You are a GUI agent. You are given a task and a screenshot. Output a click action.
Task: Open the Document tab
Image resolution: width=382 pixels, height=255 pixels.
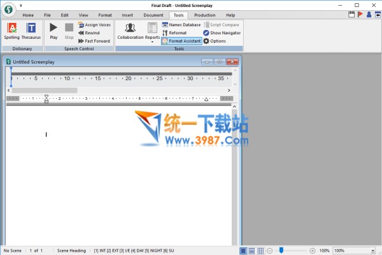153,15
